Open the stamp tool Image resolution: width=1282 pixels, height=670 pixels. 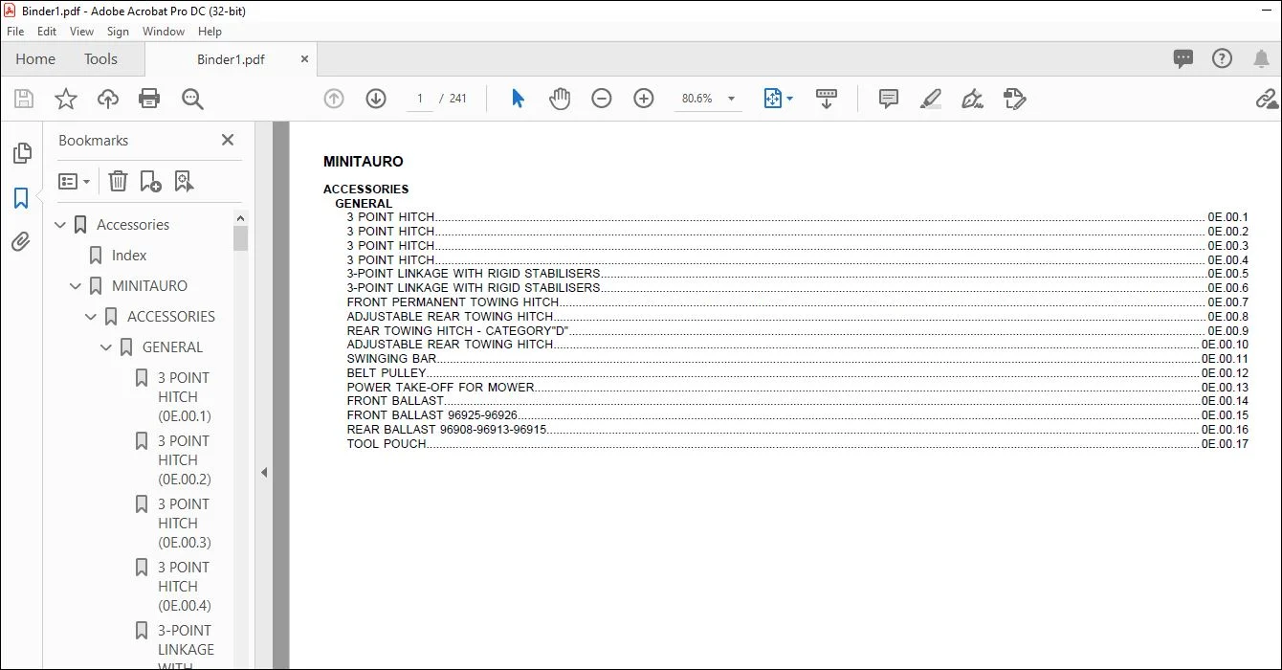1015,99
